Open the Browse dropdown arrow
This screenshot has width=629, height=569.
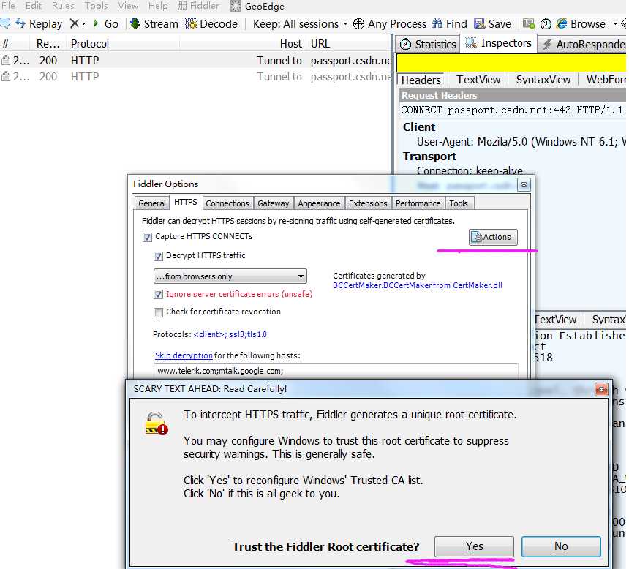click(615, 23)
